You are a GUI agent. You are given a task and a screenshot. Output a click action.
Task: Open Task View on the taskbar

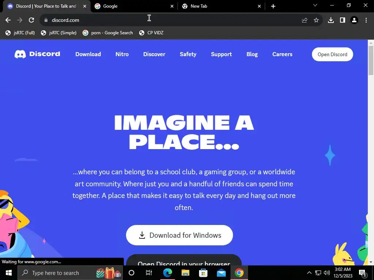click(149, 273)
